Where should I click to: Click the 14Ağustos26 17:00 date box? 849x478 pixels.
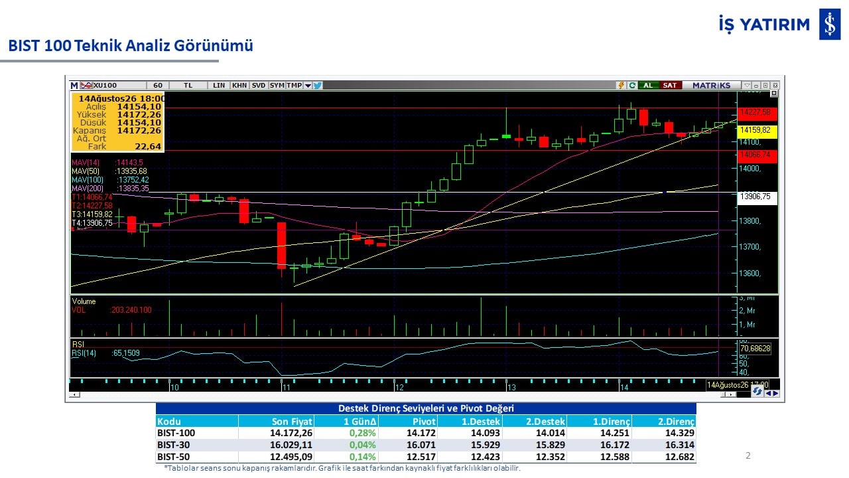pos(737,385)
